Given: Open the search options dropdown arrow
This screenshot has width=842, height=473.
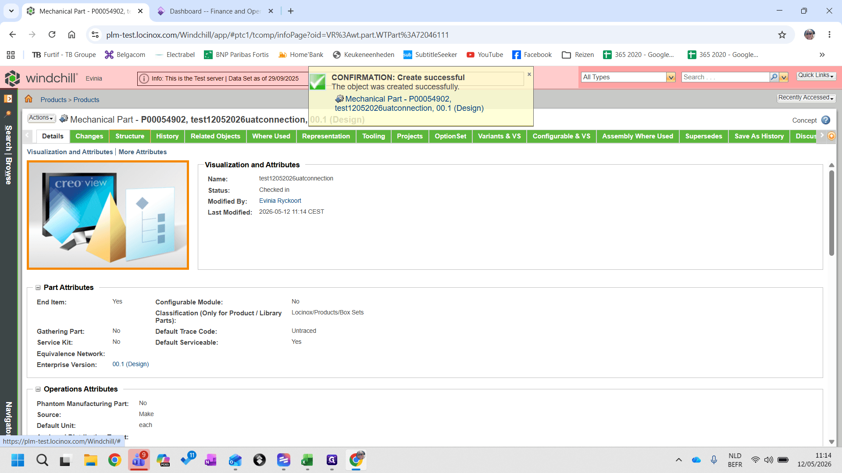Looking at the screenshot, I should pyautogui.click(x=784, y=77).
